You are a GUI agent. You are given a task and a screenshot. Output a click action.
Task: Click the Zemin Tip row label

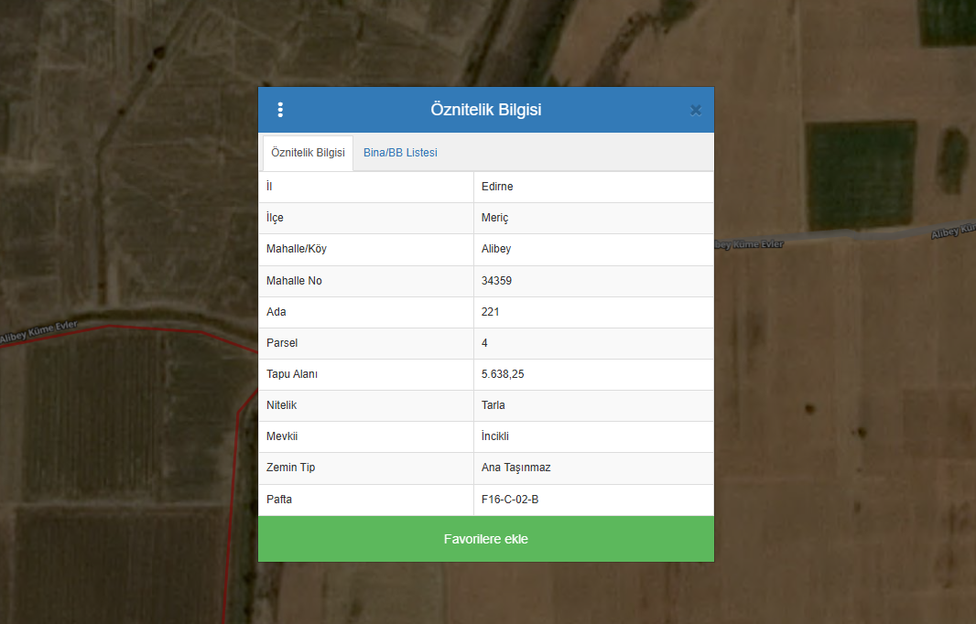click(x=290, y=468)
